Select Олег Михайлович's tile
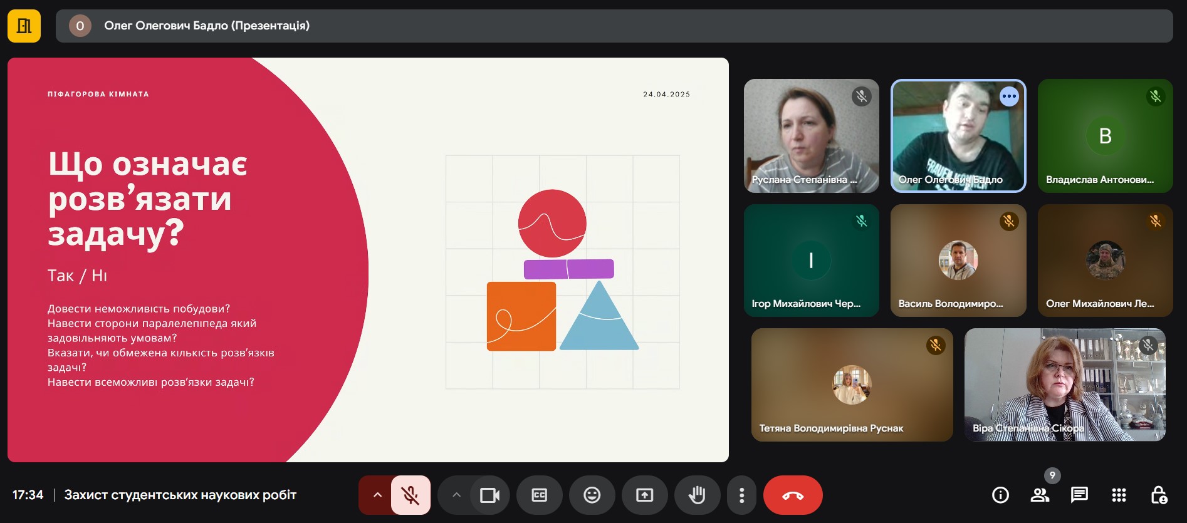This screenshot has height=523, width=1187. tap(1105, 260)
